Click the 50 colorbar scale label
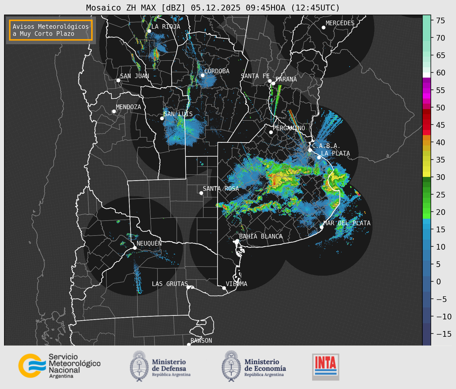Image resolution: width=456 pixels, height=389 pixels. click(440, 108)
